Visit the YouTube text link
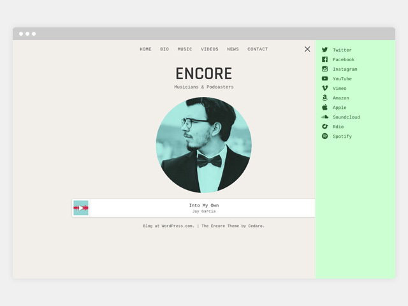 342,79
